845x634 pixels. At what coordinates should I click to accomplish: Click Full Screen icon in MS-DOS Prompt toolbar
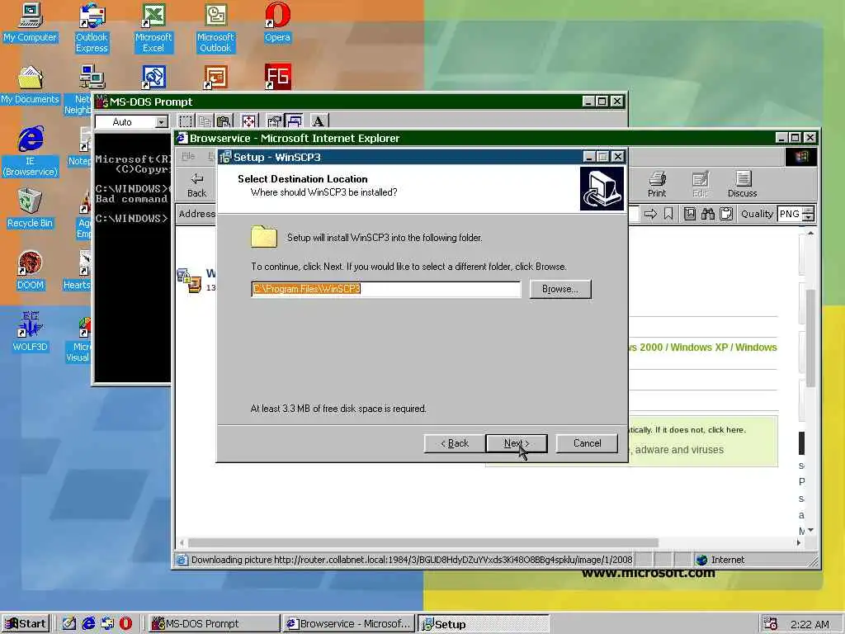point(248,122)
